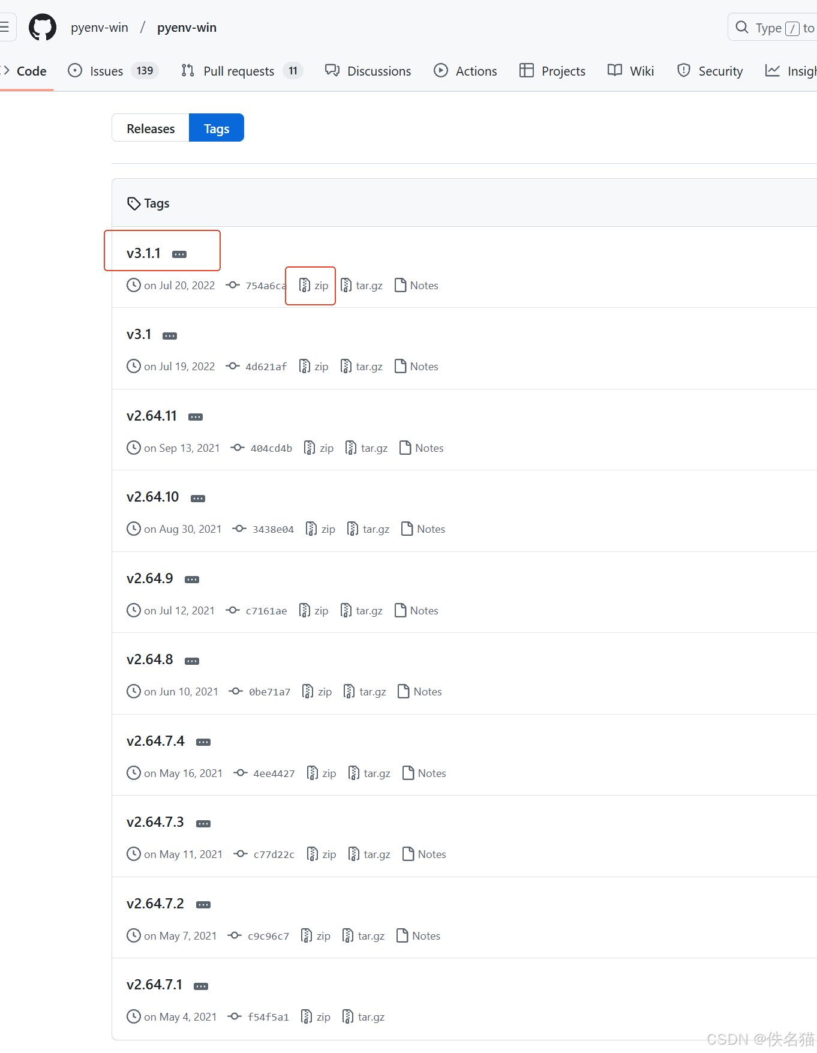Select the Tags view button
The width and height of the screenshot is (817, 1053).
tap(217, 128)
